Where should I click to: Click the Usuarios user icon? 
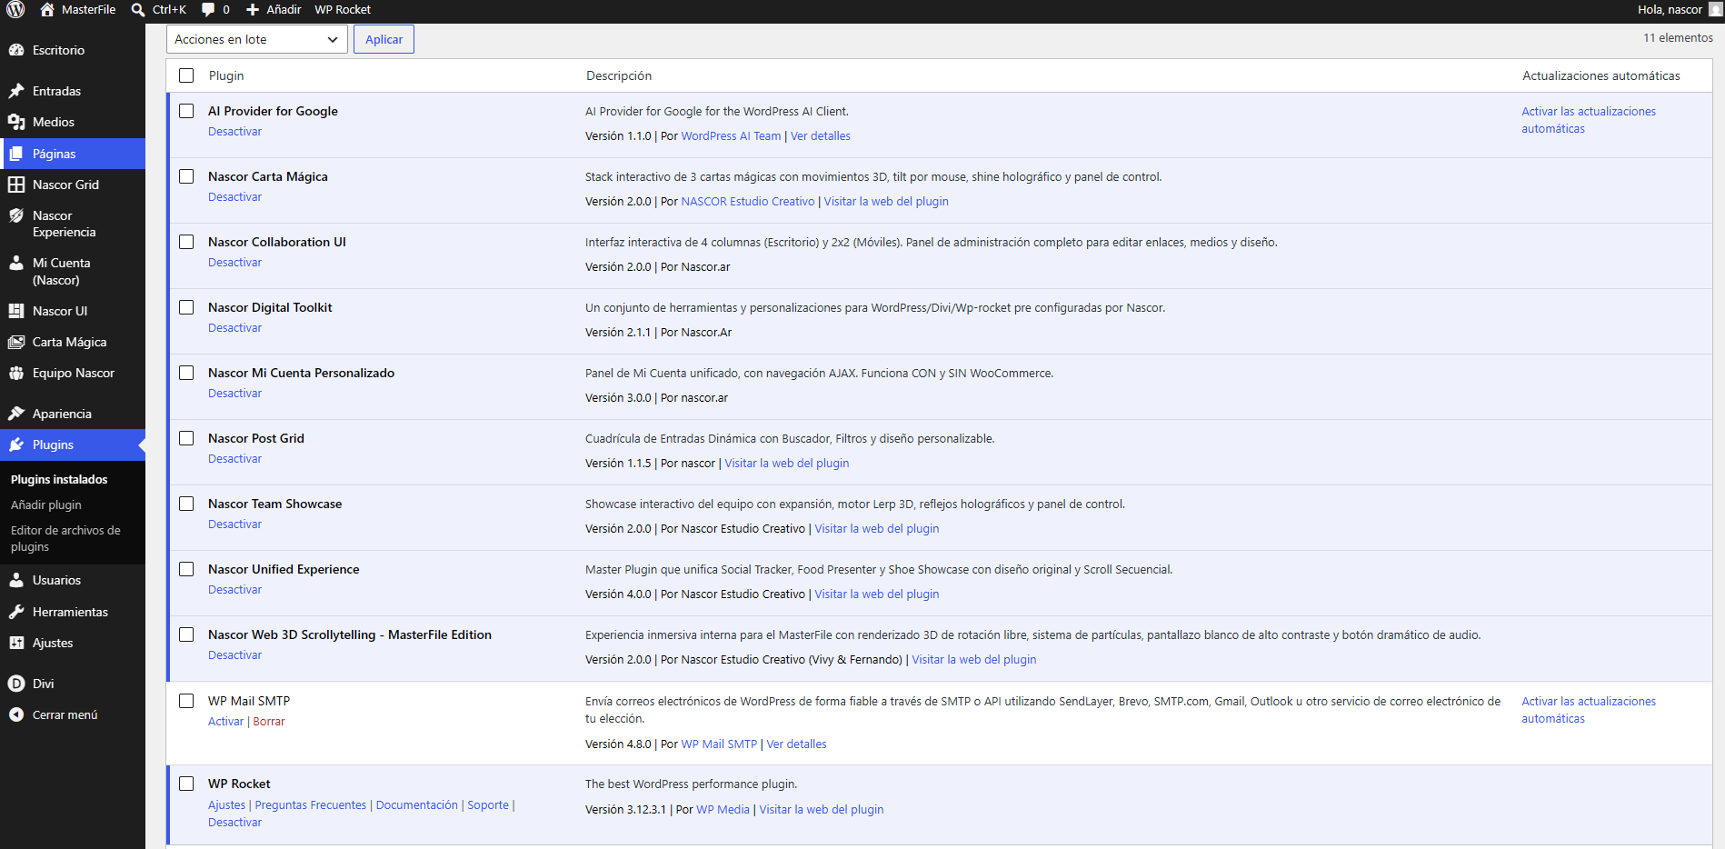pyautogui.click(x=16, y=580)
